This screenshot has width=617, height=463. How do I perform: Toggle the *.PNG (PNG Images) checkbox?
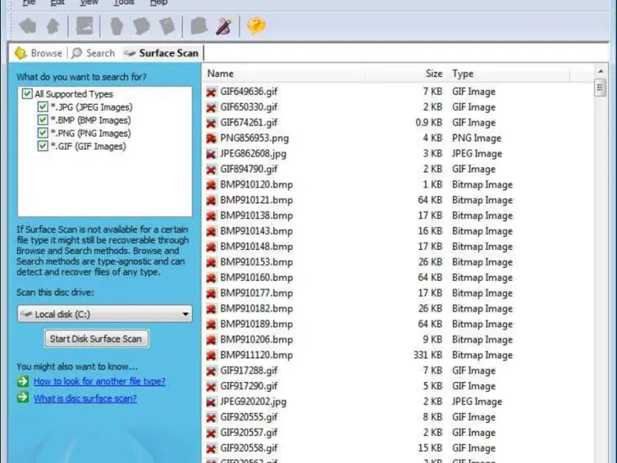[42, 133]
